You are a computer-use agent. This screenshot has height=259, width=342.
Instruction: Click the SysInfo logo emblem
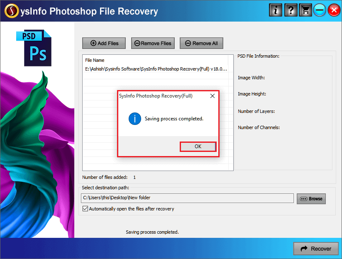tap(12, 11)
